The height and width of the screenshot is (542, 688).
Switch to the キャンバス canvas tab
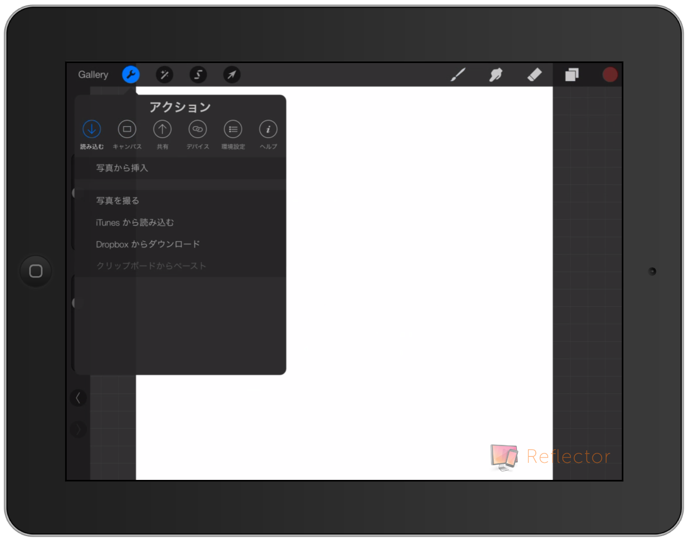click(x=127, y=135)
